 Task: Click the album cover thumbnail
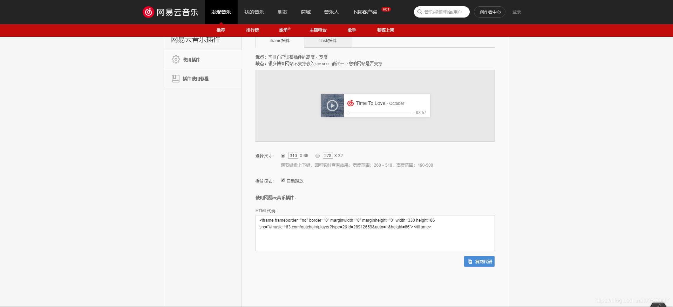[x=332, y=106]
